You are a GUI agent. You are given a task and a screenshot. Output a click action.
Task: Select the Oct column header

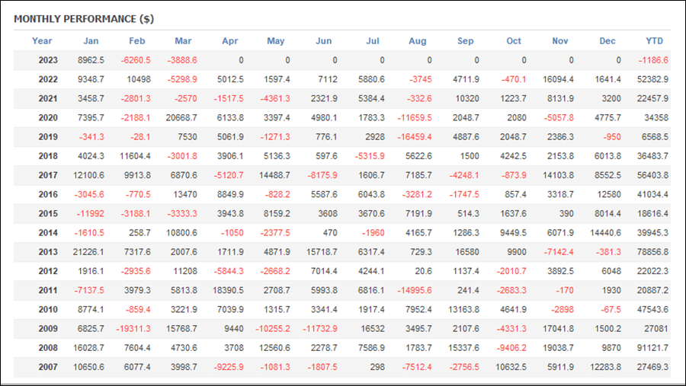[514, 40]
